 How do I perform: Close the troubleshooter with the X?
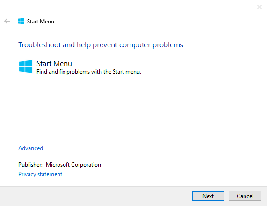pyautogui.click(x=260, y=7)
